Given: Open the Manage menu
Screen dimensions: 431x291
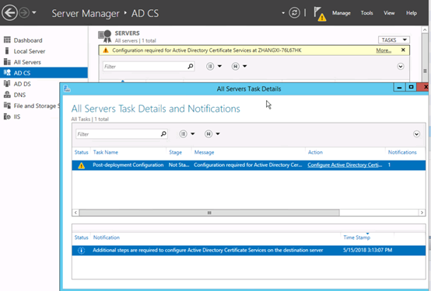Looking at the screenshot, I should [x=341, y=13].
